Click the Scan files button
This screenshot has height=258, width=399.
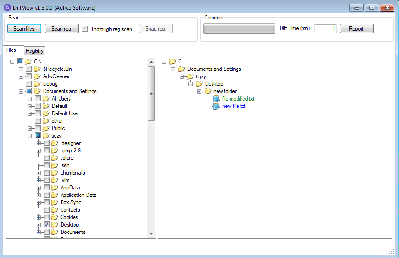click(x=24, y=29)
